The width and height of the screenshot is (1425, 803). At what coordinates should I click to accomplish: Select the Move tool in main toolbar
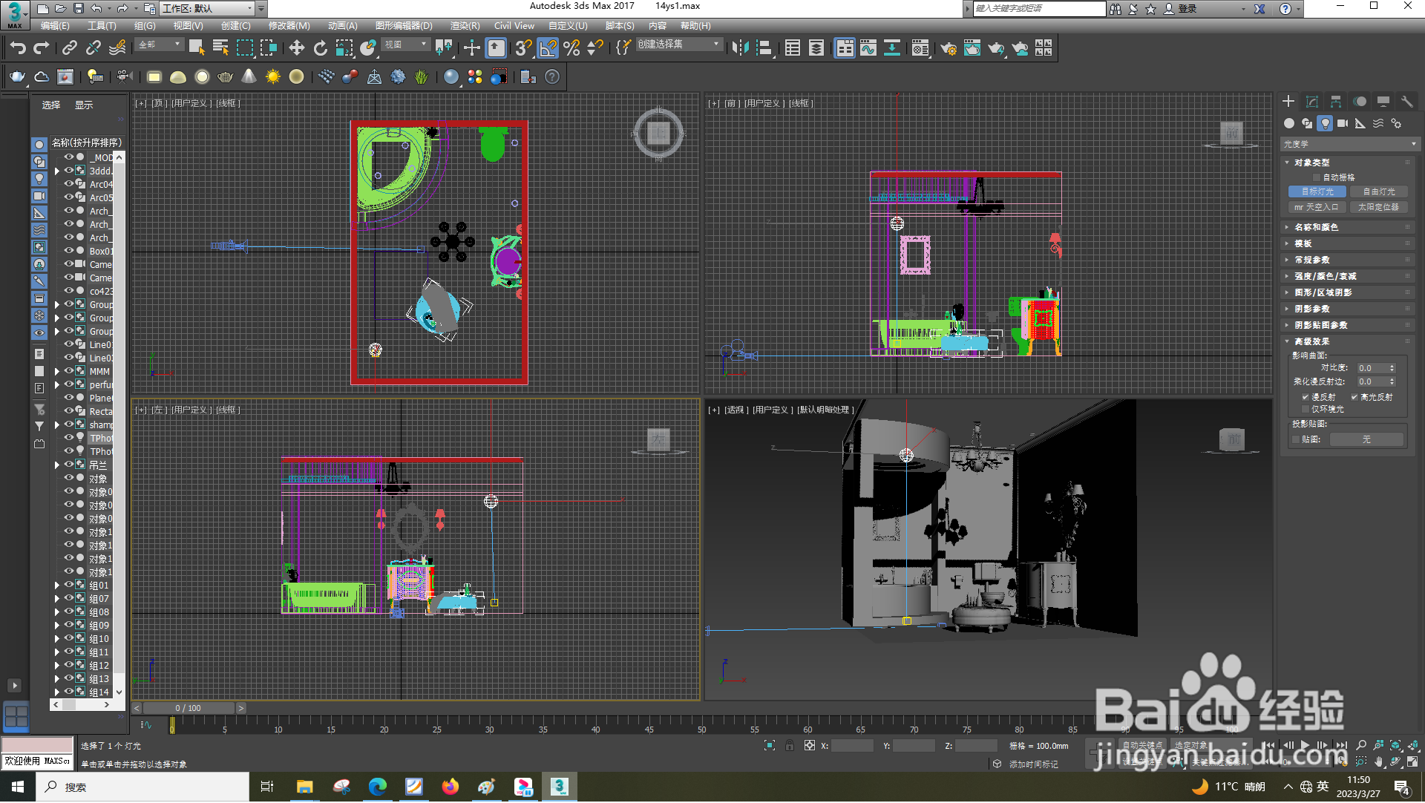pyautogui.click(x=296, y=48)
